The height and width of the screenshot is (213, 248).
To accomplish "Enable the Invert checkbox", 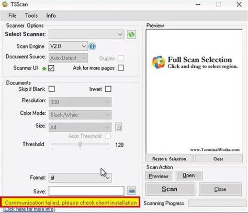I will (108, 89).
